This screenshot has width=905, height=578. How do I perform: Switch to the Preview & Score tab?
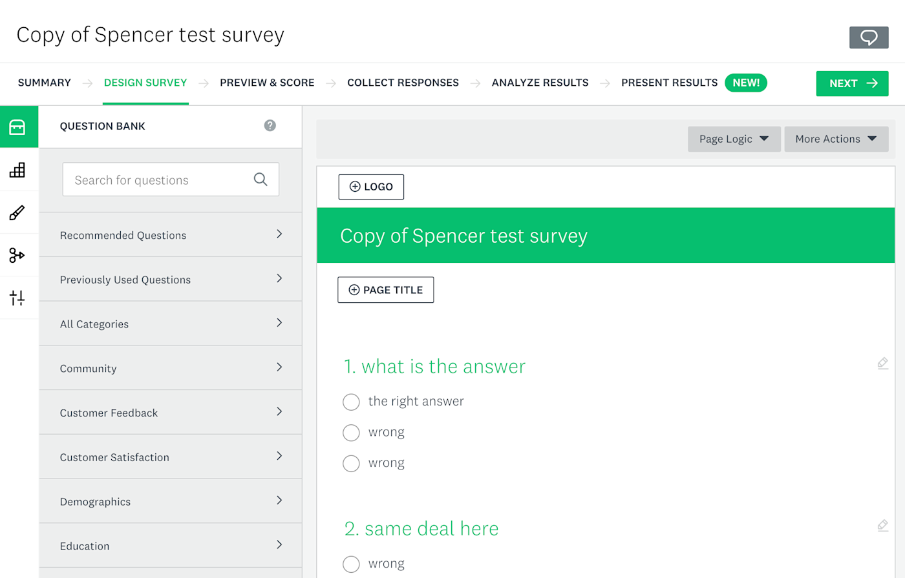[x=267, y=83]
